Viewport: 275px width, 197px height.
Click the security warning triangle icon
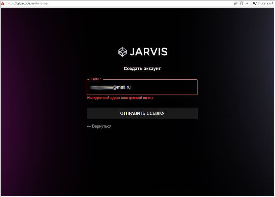click(3, 3)
